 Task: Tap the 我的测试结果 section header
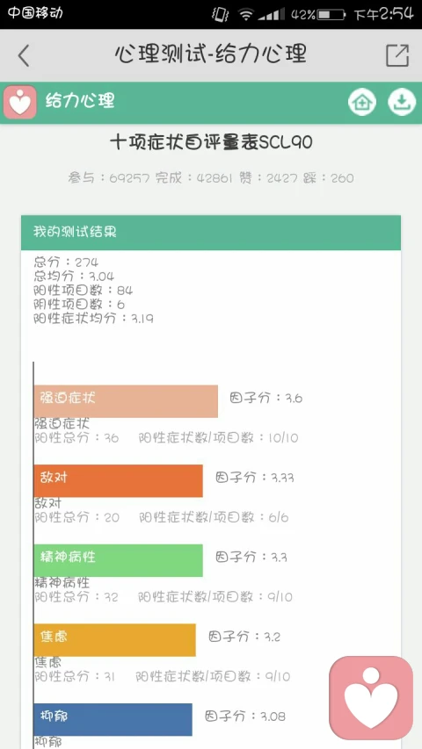point(211,233)
